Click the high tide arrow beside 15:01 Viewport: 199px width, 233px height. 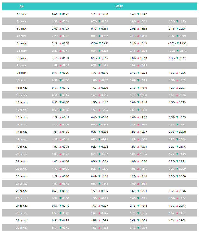pyautogui.click(x=138, y=147)
